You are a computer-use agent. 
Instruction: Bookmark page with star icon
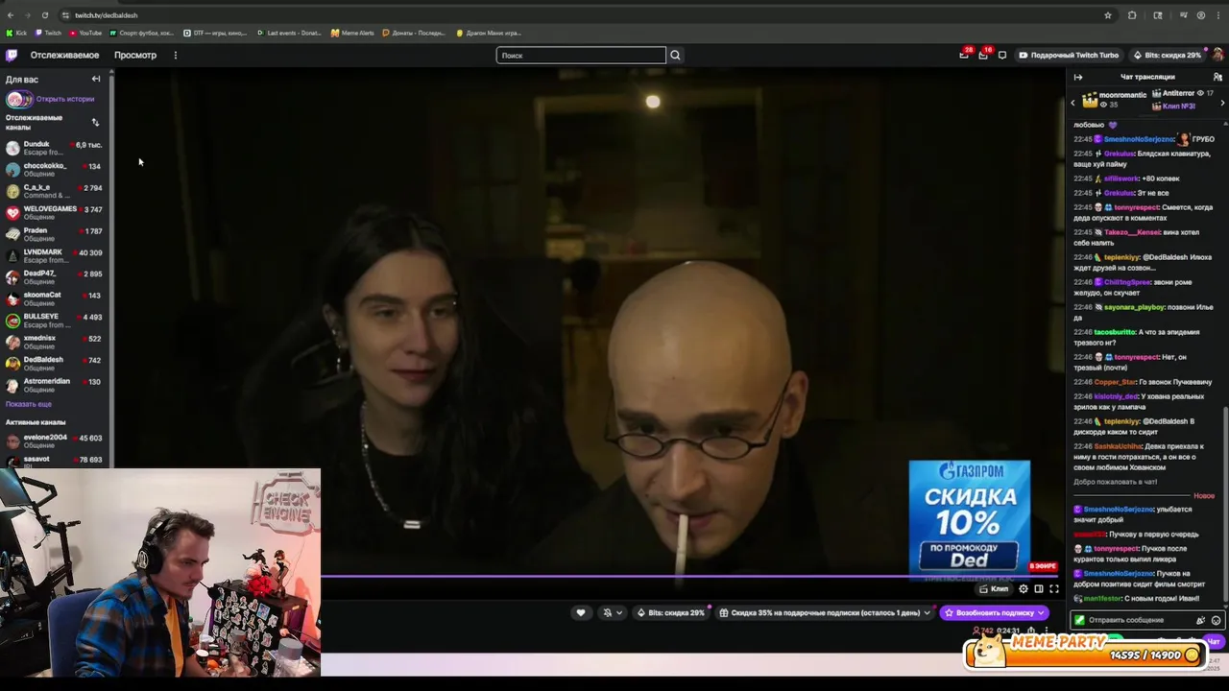pyautogui.click(x=1108, y=15)
